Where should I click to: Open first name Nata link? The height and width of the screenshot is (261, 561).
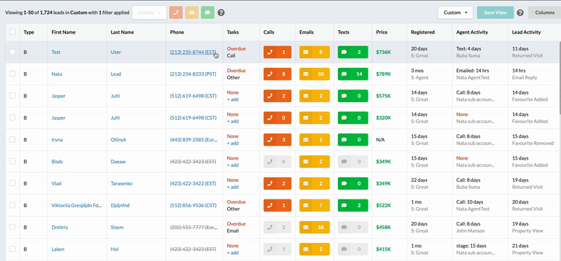57,74
